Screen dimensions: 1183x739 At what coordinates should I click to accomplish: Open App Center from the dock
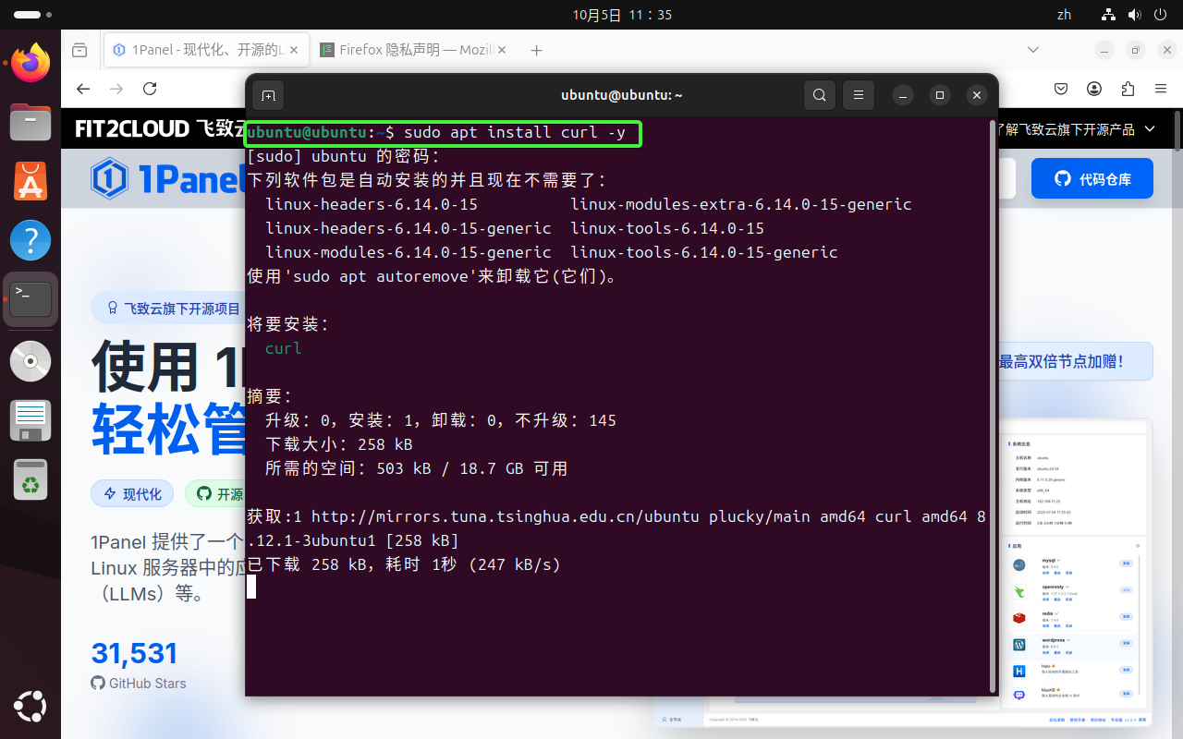(x=30, y=180)
